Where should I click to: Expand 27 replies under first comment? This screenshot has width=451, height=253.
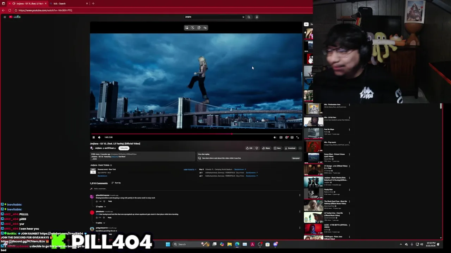click(x=100, y=207)
